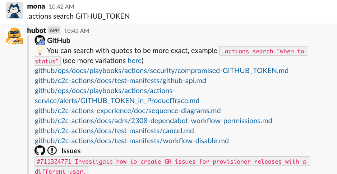Click issue #711324771 code text
337x174 pixels.
[171, 162]
